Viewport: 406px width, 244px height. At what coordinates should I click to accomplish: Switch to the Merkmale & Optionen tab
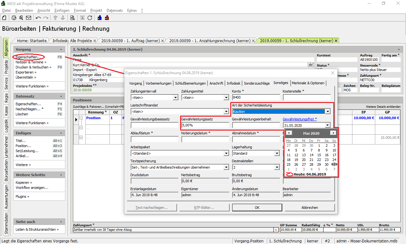pos(308,83)
